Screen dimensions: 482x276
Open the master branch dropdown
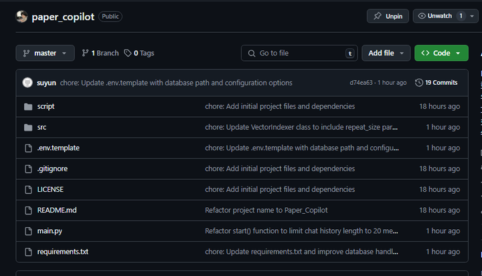point(45,53)
